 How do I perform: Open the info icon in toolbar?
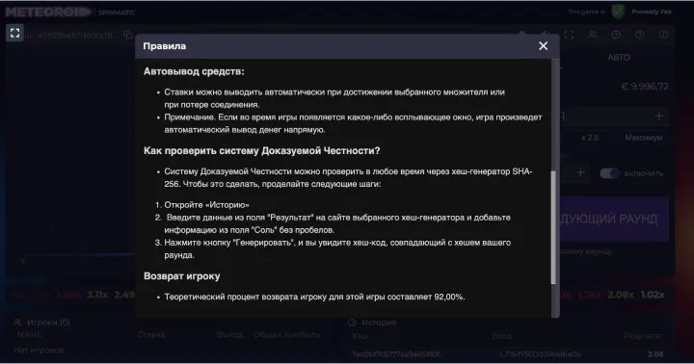pos(663,35)
